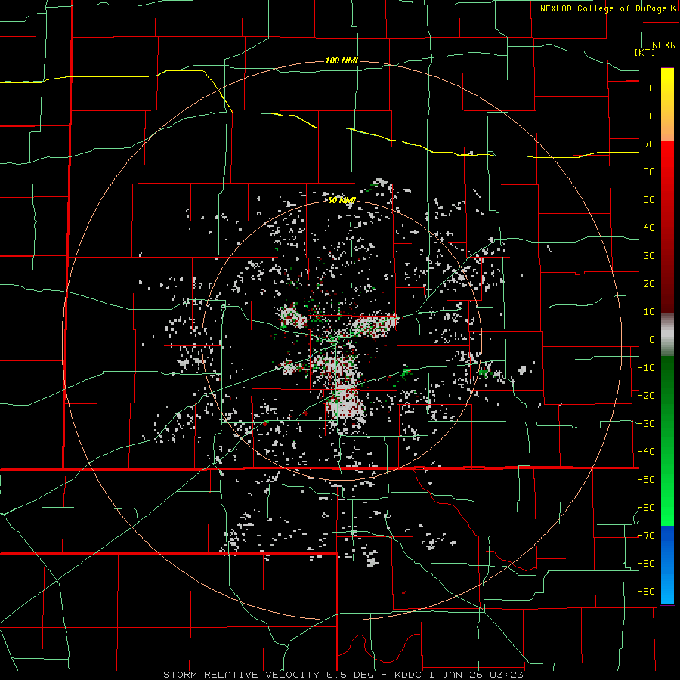Click the 80 value on velocity scale

[x=649, y=116]
